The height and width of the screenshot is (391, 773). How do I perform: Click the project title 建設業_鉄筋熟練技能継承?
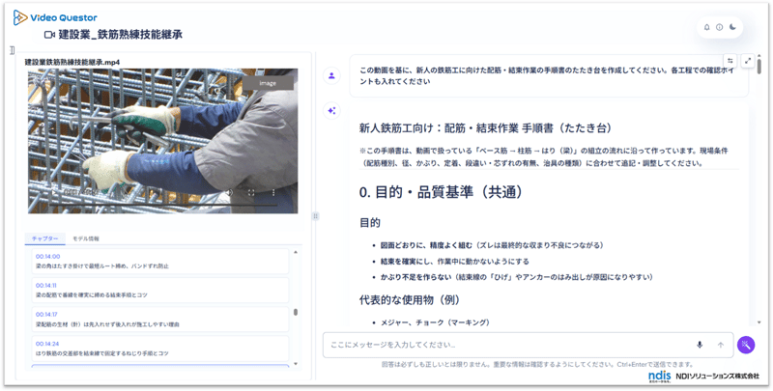pos(120,35)
